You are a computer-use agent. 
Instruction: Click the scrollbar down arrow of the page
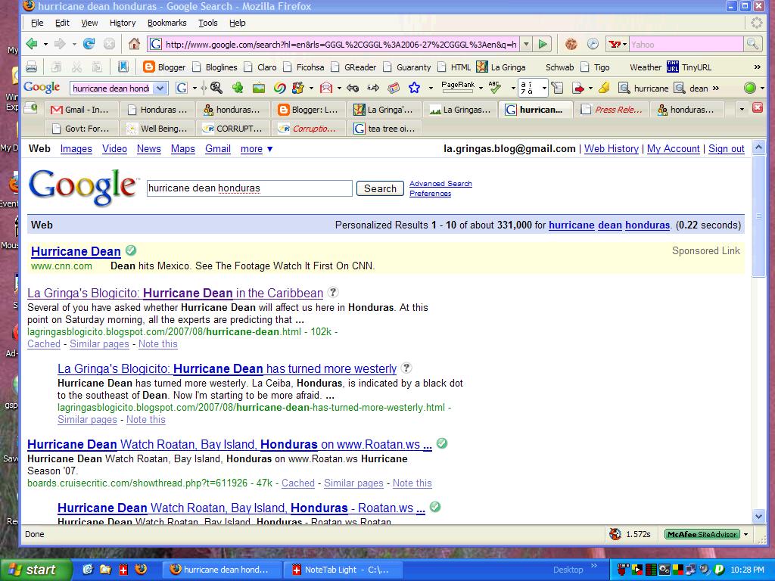click(758, 516)
